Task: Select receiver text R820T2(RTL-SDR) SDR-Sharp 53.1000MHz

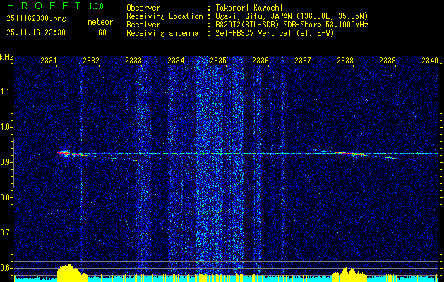Action: [292, 25]
